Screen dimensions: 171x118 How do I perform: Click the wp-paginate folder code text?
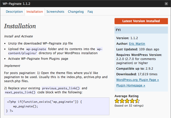click(x=36, y=49)
